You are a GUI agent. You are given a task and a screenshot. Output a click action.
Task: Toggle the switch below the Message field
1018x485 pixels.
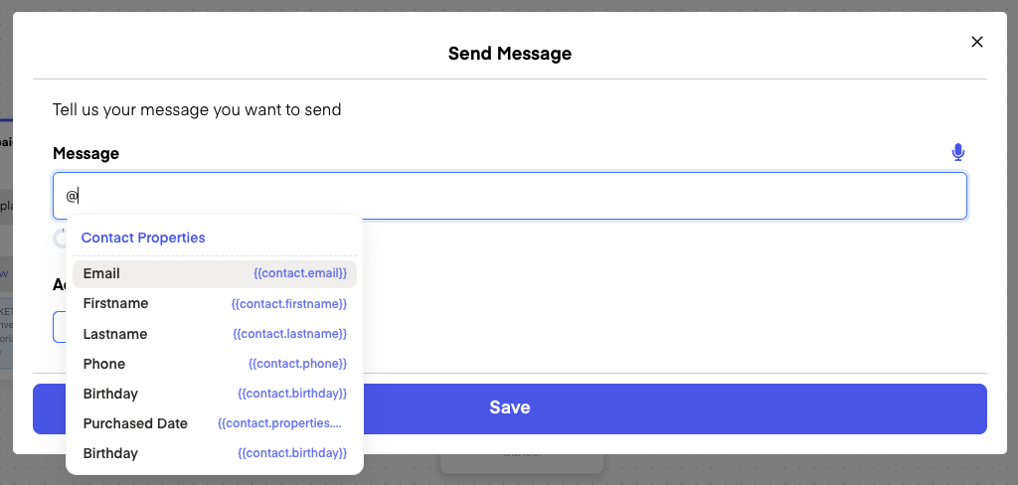point(61,239)
